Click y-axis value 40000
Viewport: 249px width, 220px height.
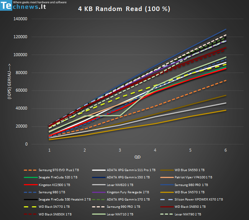point(21,108)
